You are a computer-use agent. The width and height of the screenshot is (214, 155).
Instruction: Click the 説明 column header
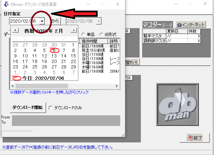[x=114, y=41]
